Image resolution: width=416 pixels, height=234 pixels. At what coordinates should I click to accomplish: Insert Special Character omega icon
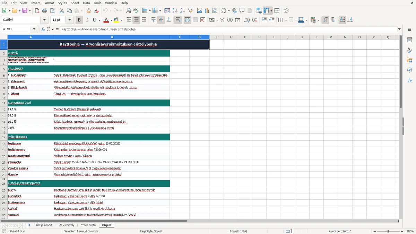(x=224, y=11)
